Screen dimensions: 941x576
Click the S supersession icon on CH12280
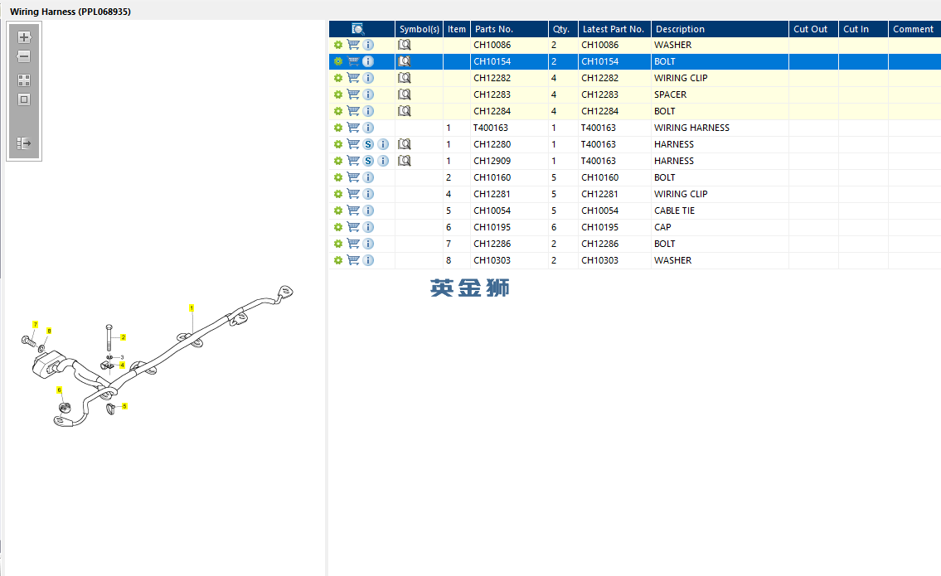coord(368,144)
